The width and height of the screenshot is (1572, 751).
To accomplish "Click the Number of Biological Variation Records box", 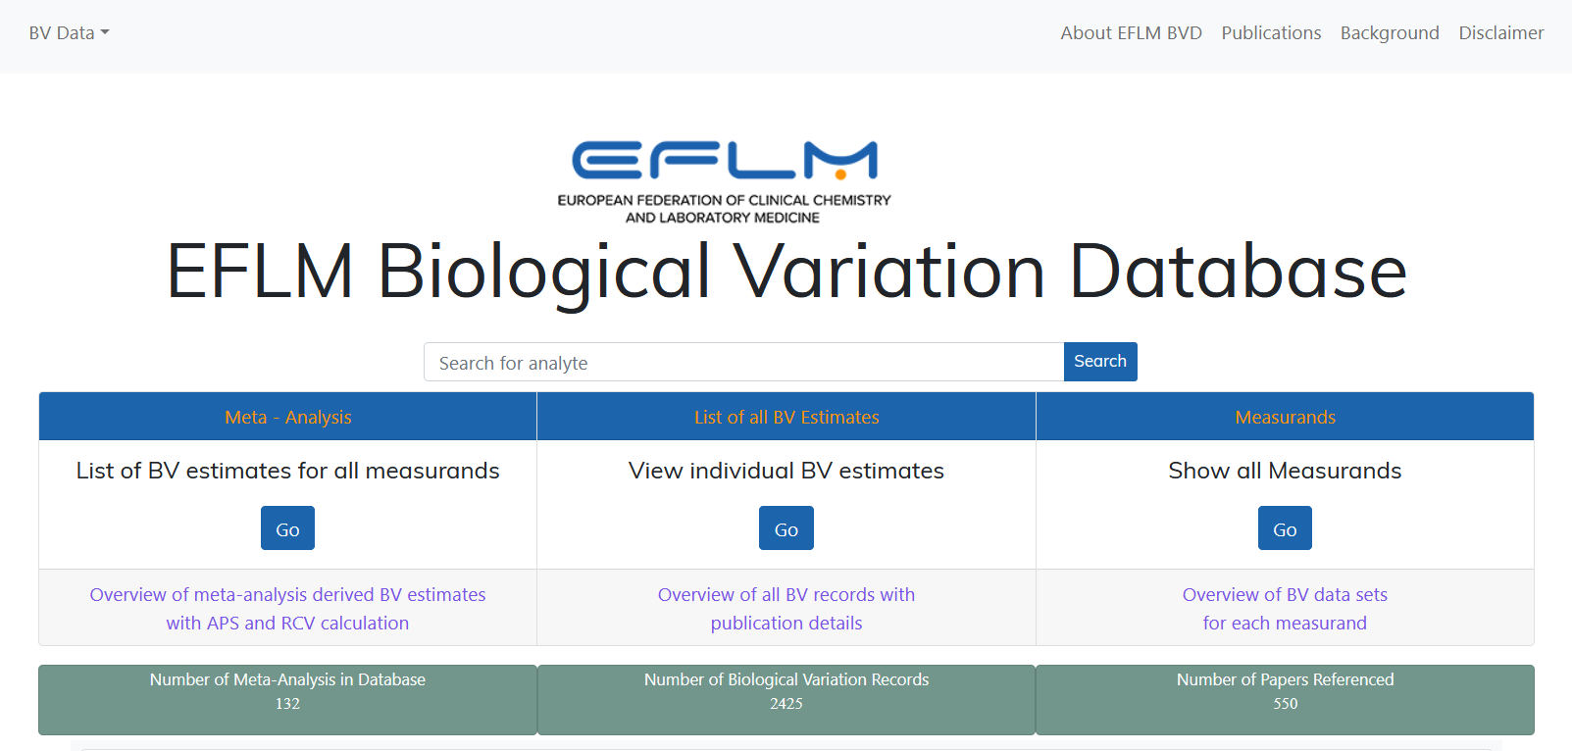I will tap(786, 700).
